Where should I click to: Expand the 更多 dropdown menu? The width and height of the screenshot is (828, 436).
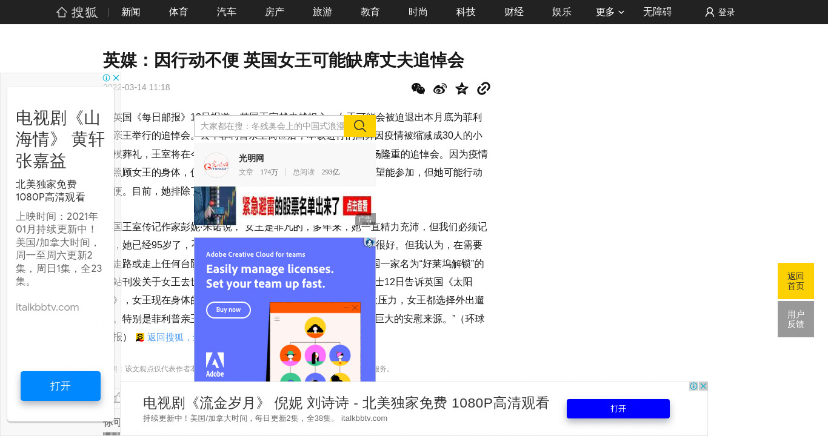610,12
